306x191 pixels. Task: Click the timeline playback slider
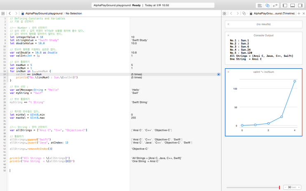[253, 187]
